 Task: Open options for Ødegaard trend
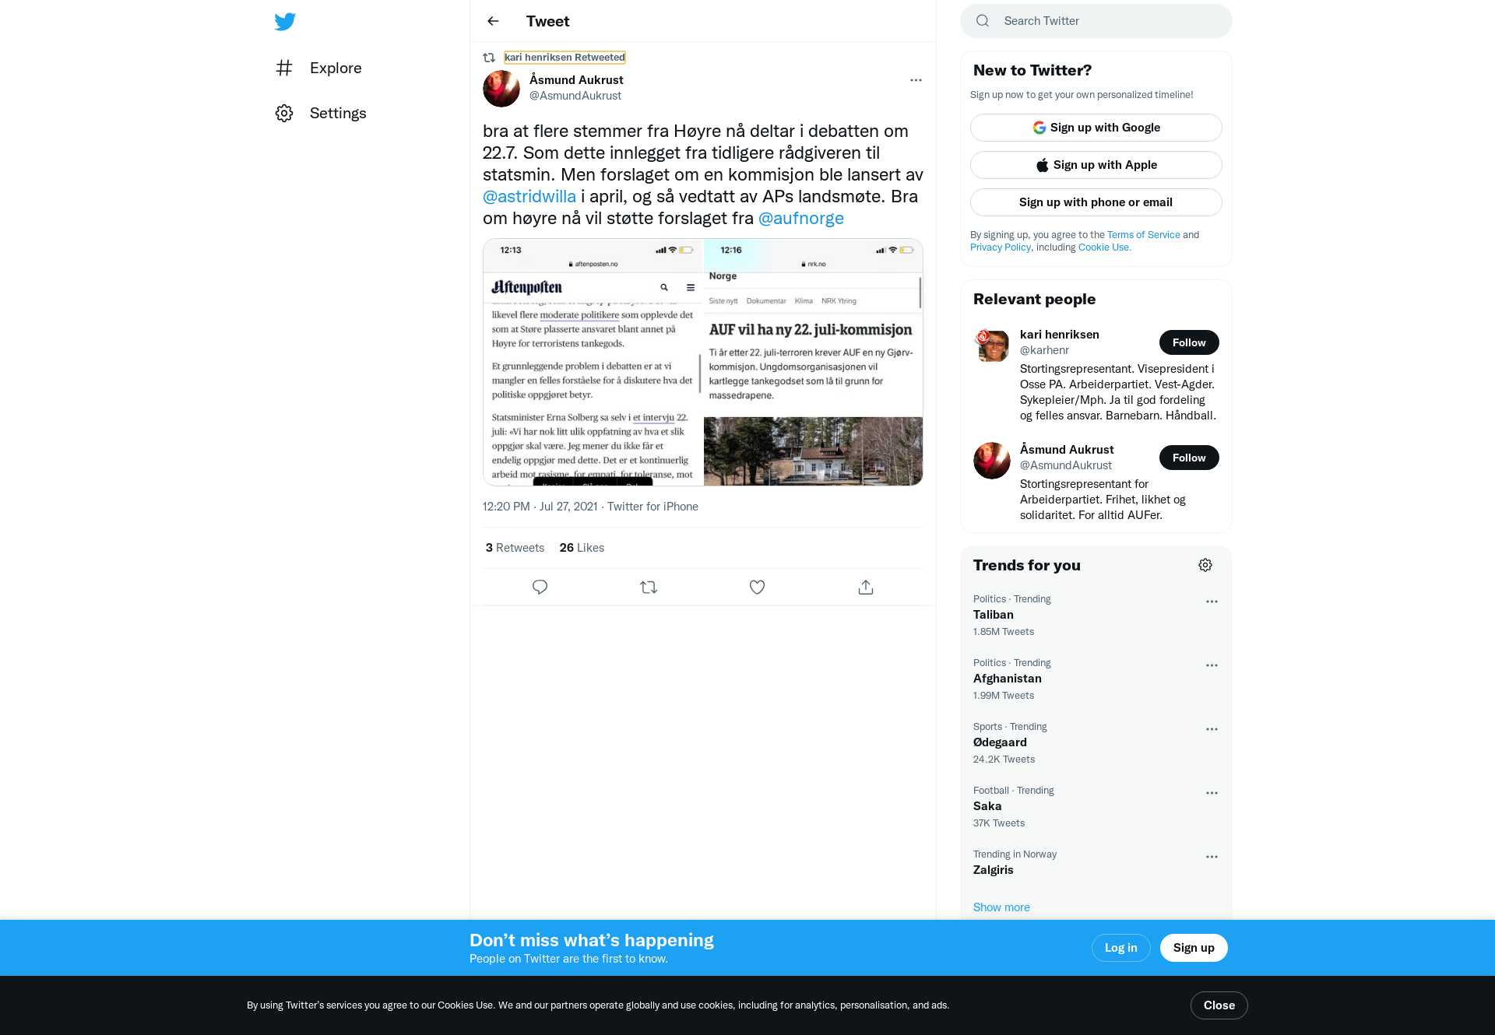(1212, 729)
